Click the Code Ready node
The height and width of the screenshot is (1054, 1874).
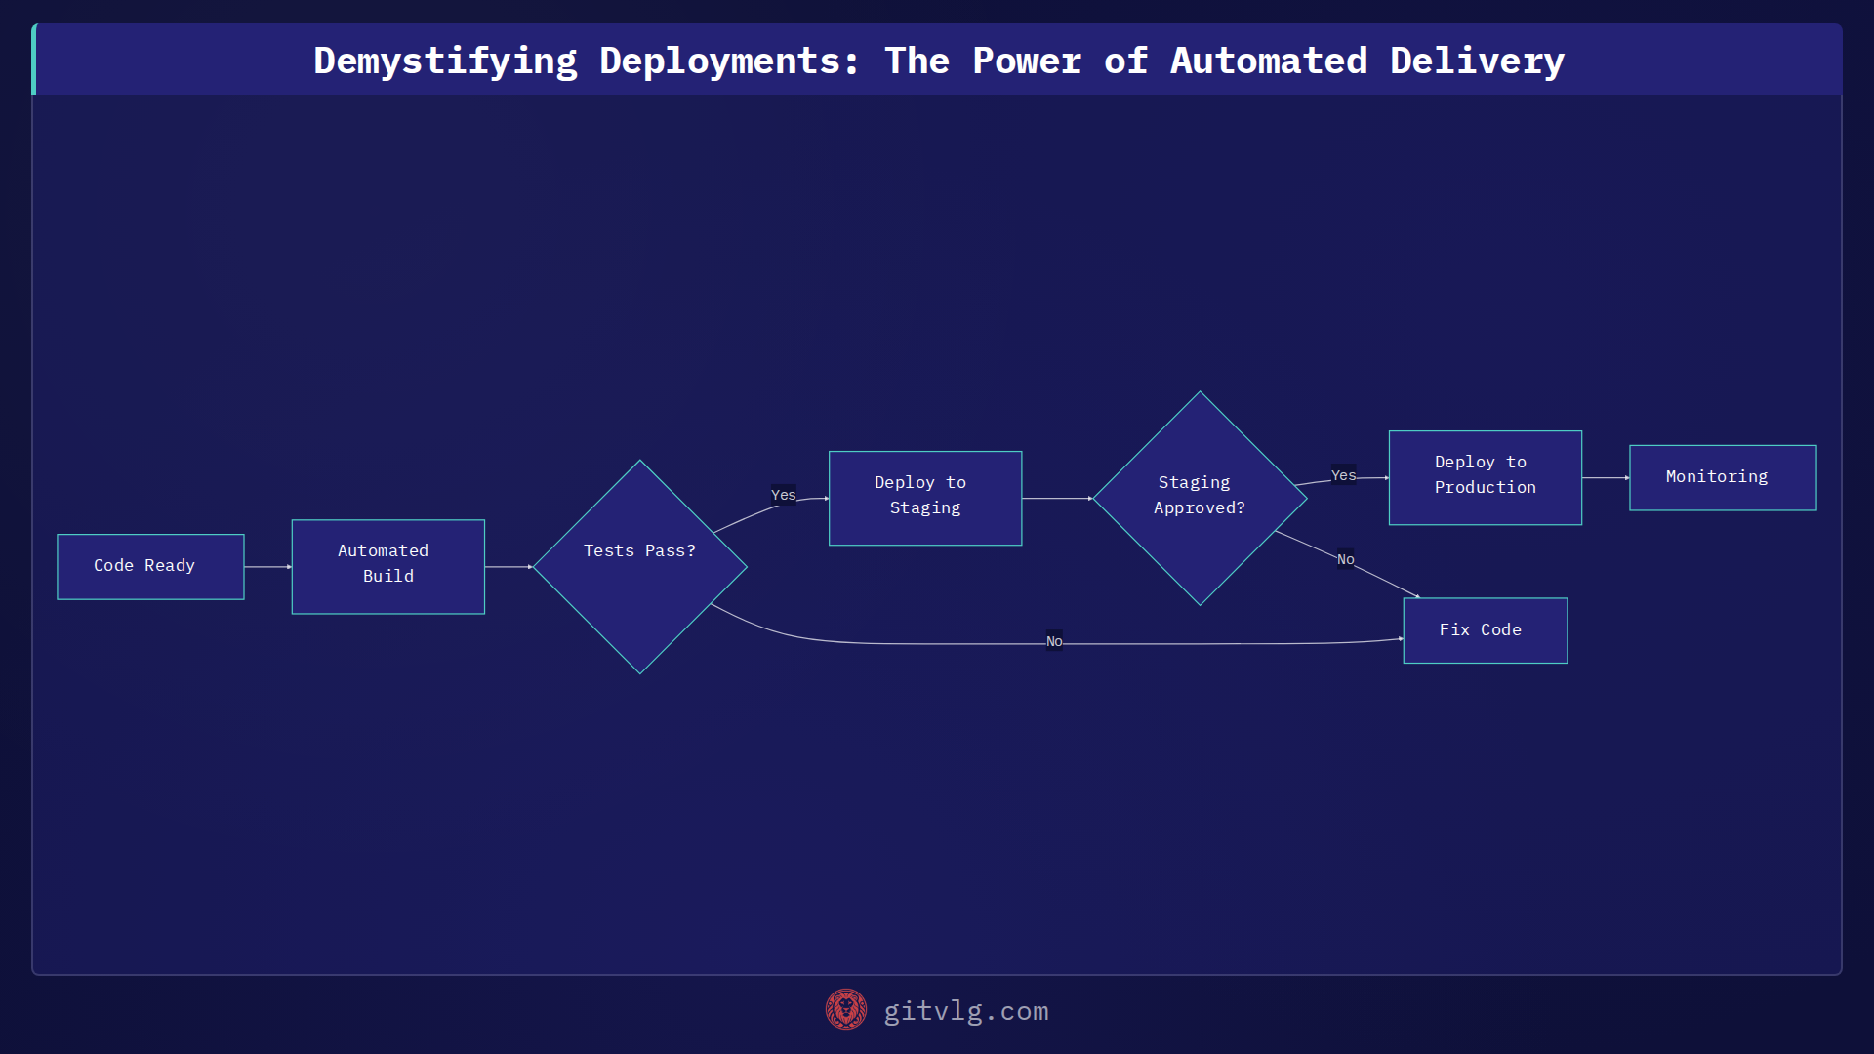(150, 566)
